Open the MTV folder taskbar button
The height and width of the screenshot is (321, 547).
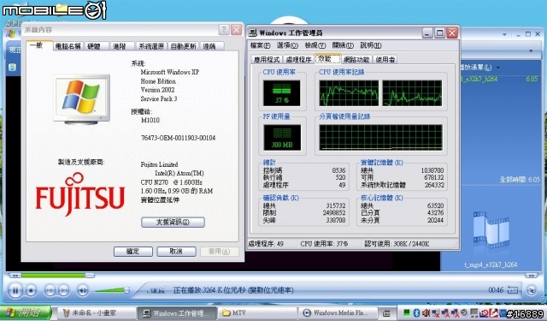pos(257,313)
